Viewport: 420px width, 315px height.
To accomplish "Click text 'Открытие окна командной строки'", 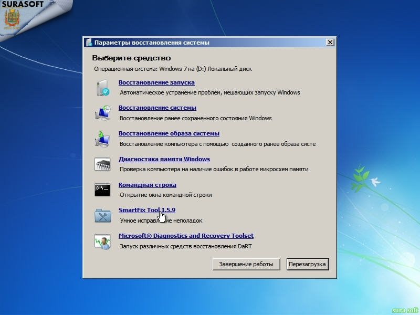I will pyautogui.click(x=166, y=195).
